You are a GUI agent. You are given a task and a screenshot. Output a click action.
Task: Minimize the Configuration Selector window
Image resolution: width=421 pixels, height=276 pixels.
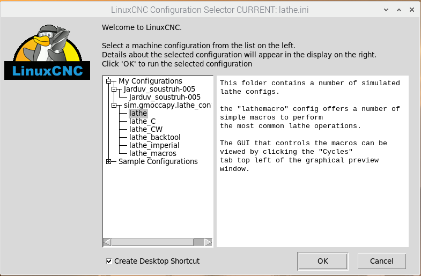coord(385,9)
